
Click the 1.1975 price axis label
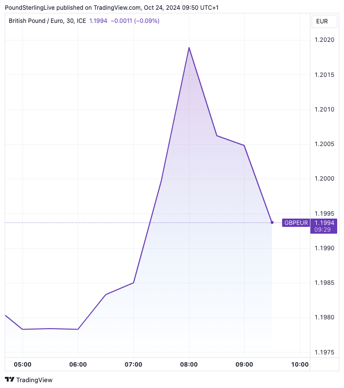point(324,352)
